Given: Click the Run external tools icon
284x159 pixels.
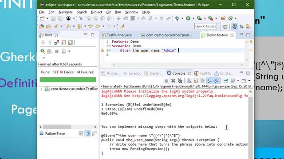Looking at the screenshot, I should tap(210, 19).
